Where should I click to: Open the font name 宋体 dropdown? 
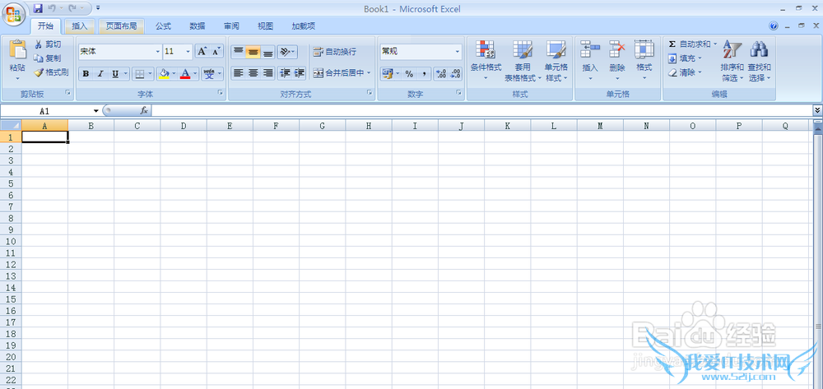(158, 51)
